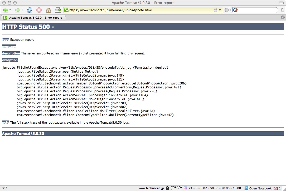This screenshot has height=191, width=286.
Task: Go forward with the green right arrow
Action: click(x=18, y=10)
